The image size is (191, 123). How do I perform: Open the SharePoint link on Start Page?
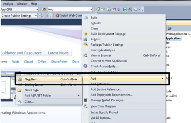(59, 62)
